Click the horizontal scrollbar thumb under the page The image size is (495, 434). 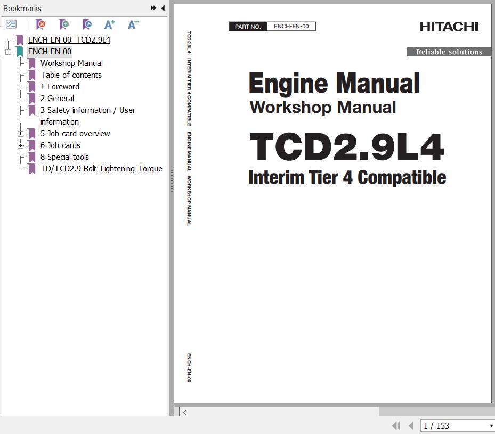click(x=436, y=412)
